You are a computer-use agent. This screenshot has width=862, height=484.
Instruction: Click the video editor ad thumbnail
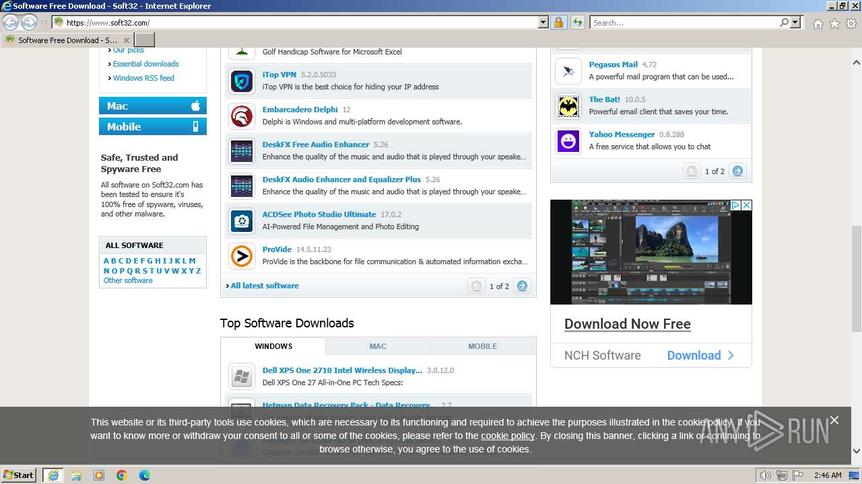pyautogui.click(x=651, y=252)
